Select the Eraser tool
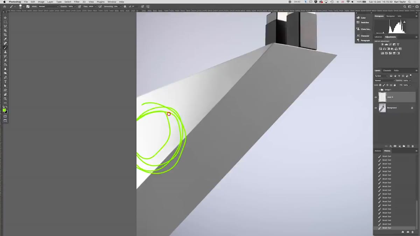This screenshot has height=236, width=420. click(5, 60)
